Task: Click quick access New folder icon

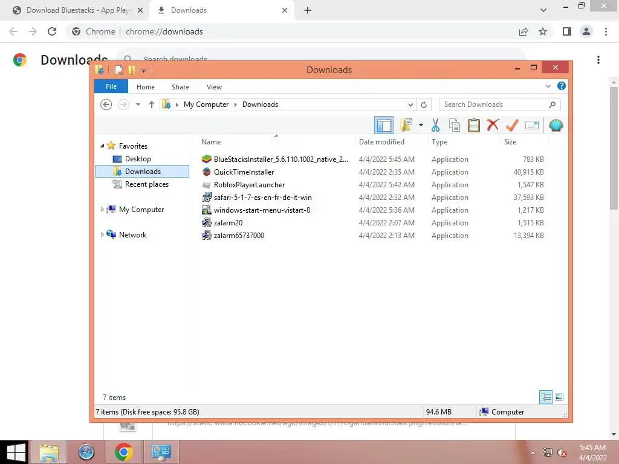Action: (131, 70)
